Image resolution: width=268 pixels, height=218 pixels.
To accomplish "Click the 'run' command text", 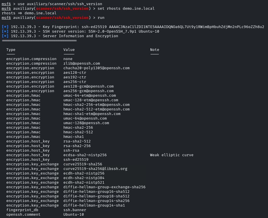I will point(101,18).
